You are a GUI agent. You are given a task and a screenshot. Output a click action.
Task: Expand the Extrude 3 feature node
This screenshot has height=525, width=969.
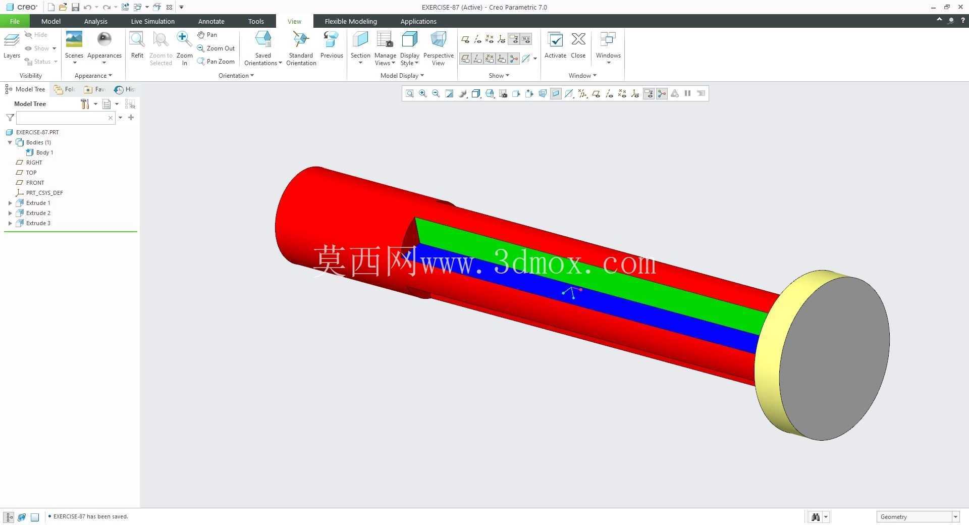[10, 223]
